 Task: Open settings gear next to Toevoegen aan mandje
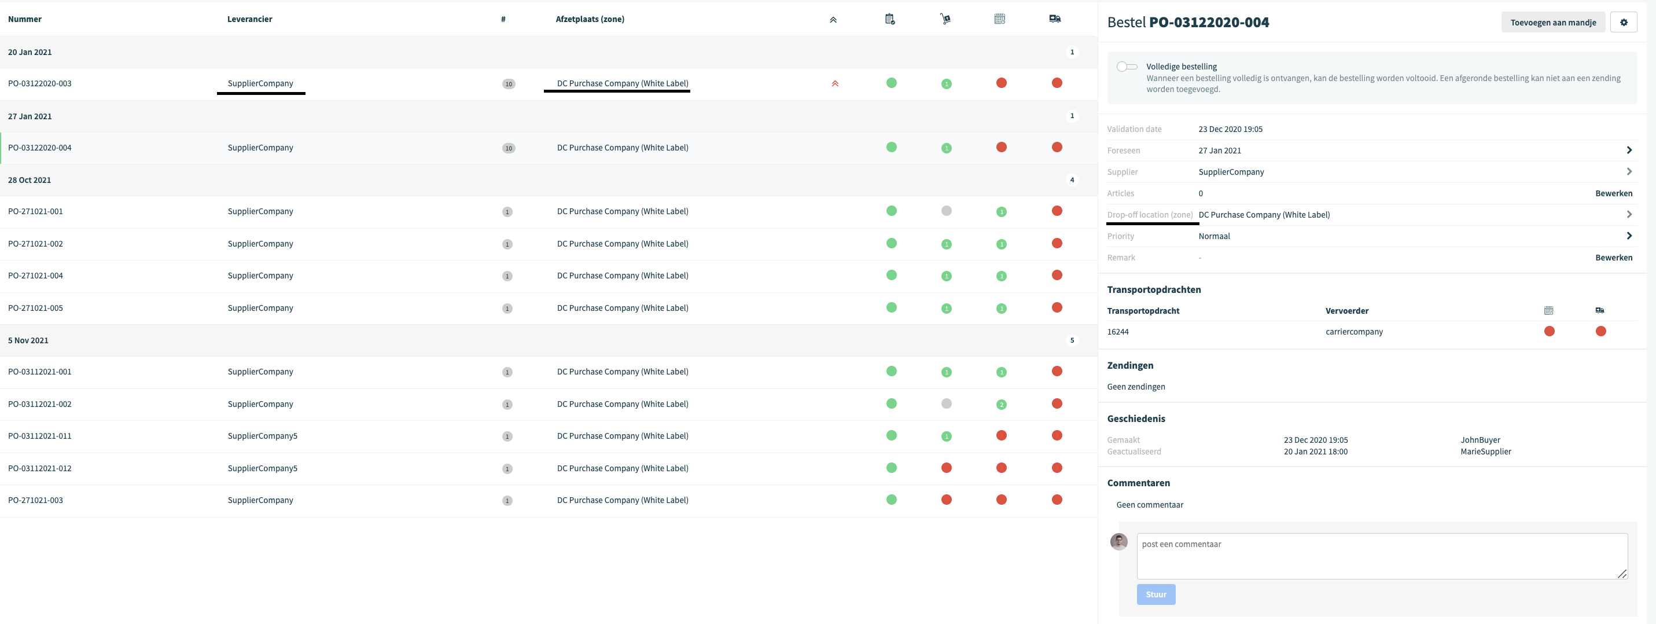(1624, 23)
